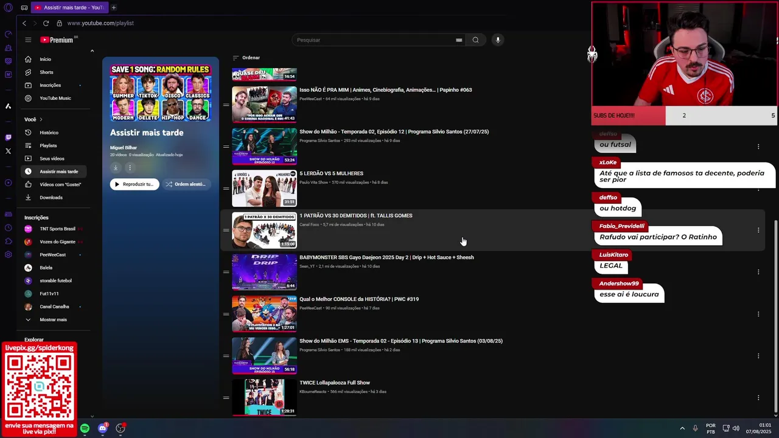This screenshot has width=779, height=438.
Task: Open X (Twitter) panel in Opera sidebar
Action: (8, 151)
